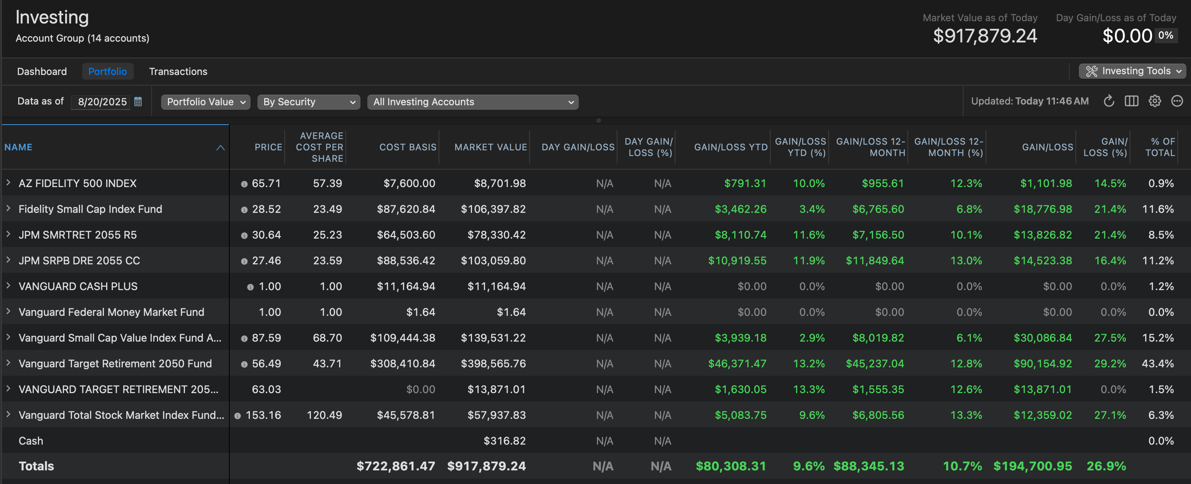Viewport: 1191px width, 484px height.
Task: Open the All Investing Accounts dropdown
Action: click(473, 102)
